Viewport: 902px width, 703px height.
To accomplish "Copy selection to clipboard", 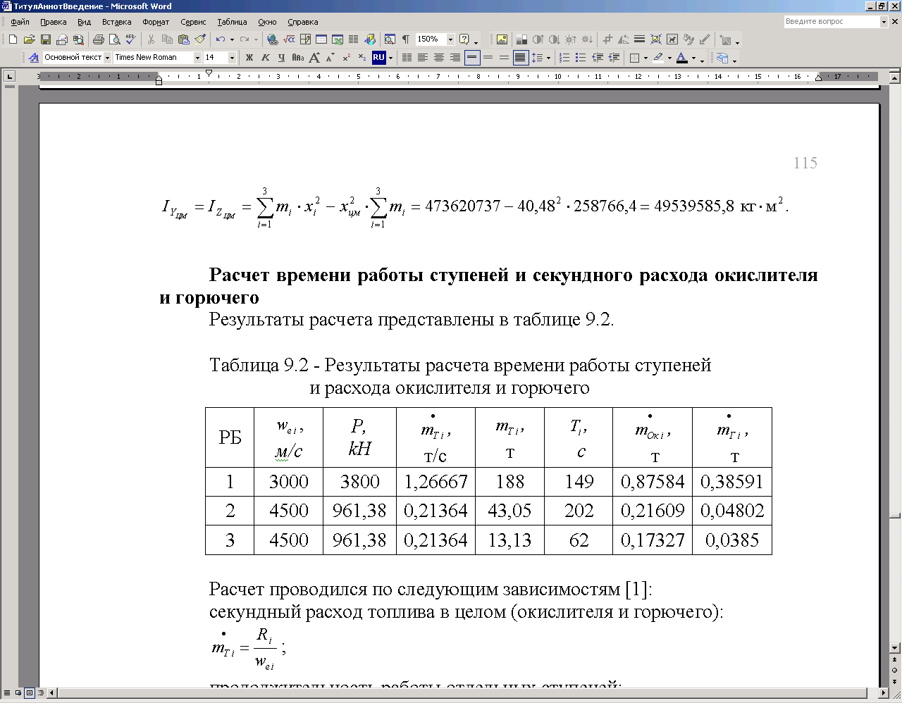I will [167, 39].
